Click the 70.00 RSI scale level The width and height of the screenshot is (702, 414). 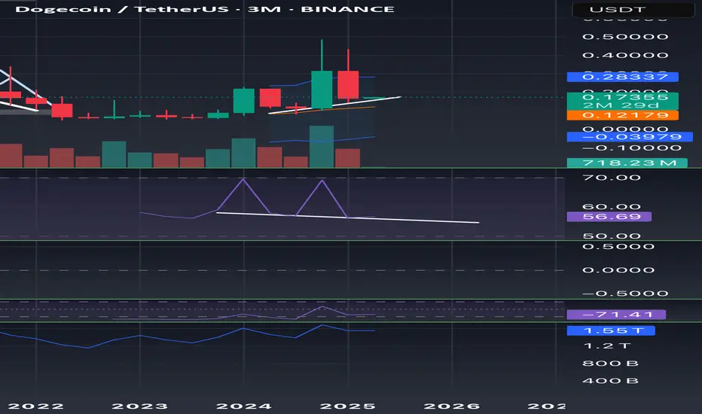[x=612, y=178]
